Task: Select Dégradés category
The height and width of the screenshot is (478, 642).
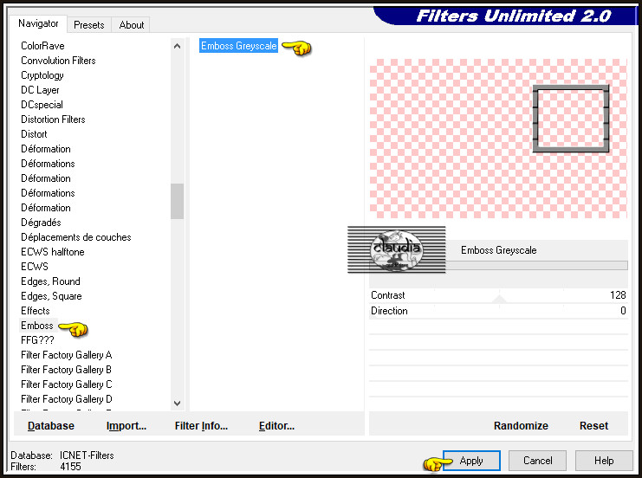Action: click(x=41, y=223)
